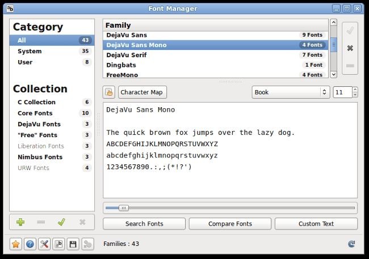Select the System category
Screen dimensions: 369x259
[52, 51]
